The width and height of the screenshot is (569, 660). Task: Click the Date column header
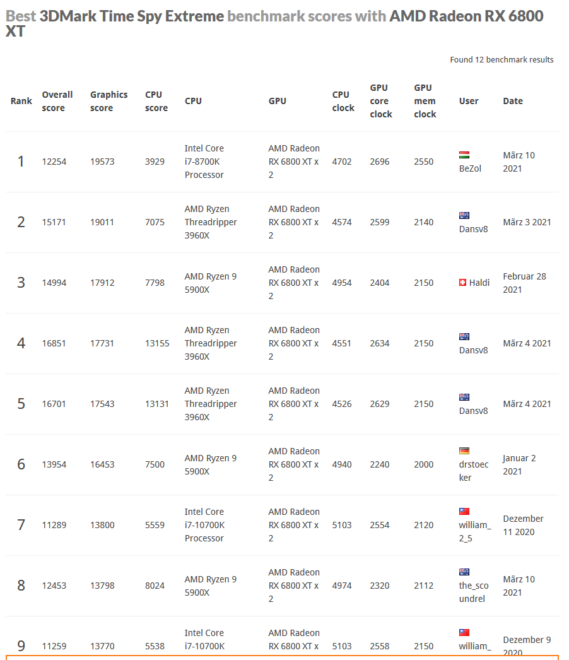(513, 101)
